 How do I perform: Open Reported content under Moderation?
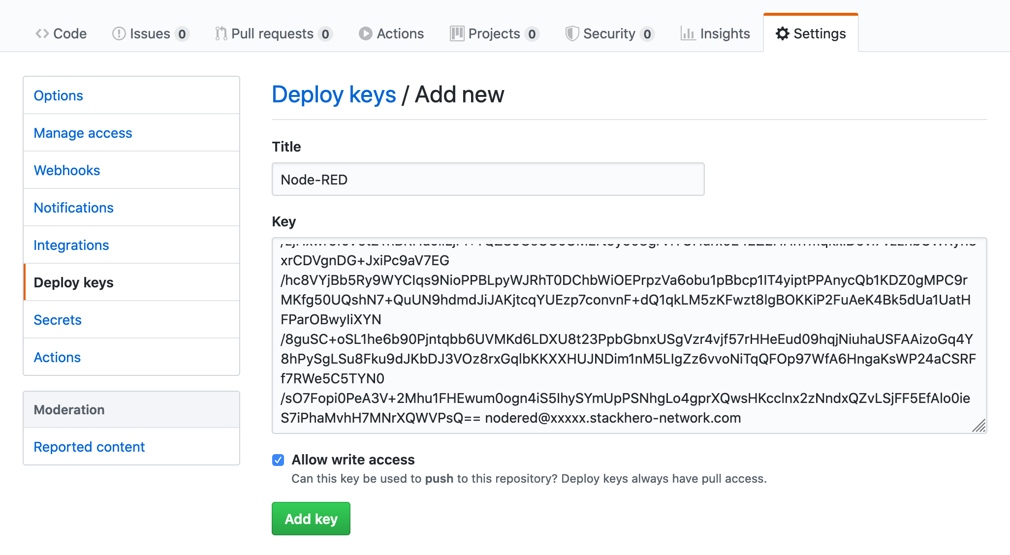coord(89,447)
